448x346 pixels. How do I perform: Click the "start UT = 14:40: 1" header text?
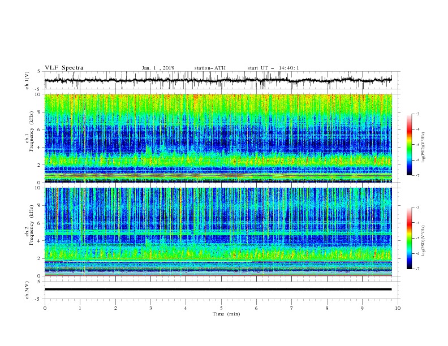[x=273, y=68]
